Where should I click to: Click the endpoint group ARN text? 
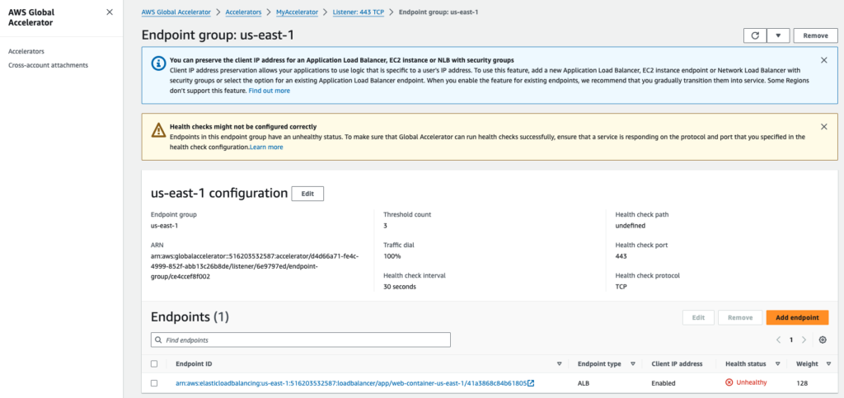[255, 266]
